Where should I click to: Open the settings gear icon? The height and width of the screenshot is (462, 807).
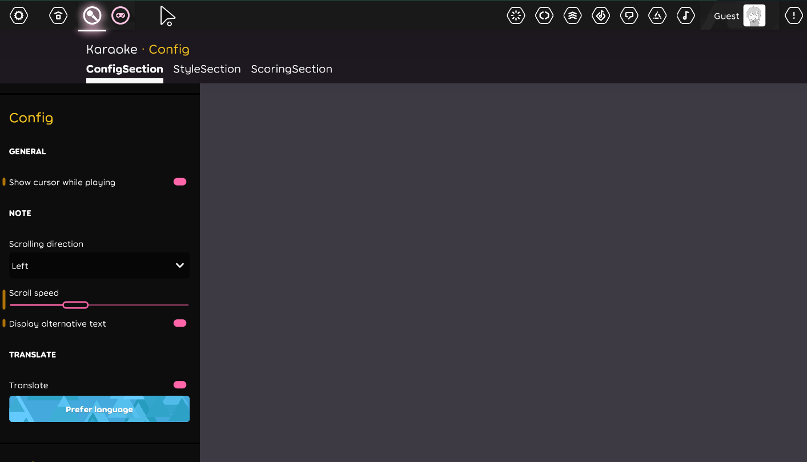tap(18, 15)
